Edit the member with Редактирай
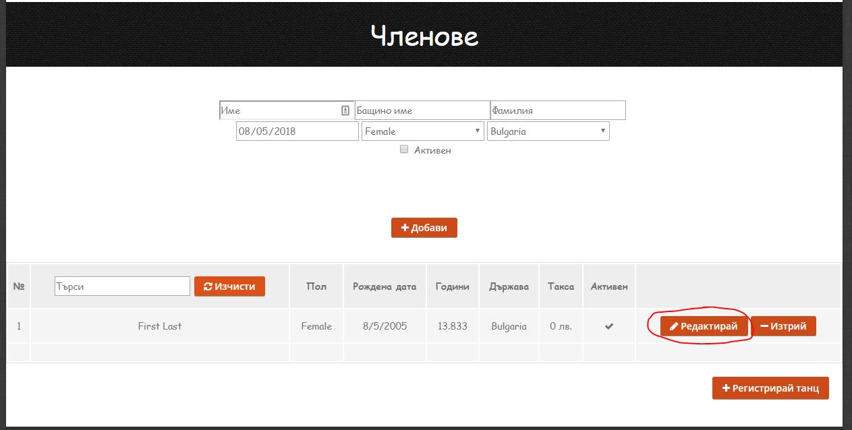Image resolution: width=852 pixels, height=430 pixels. click(704, 326)
